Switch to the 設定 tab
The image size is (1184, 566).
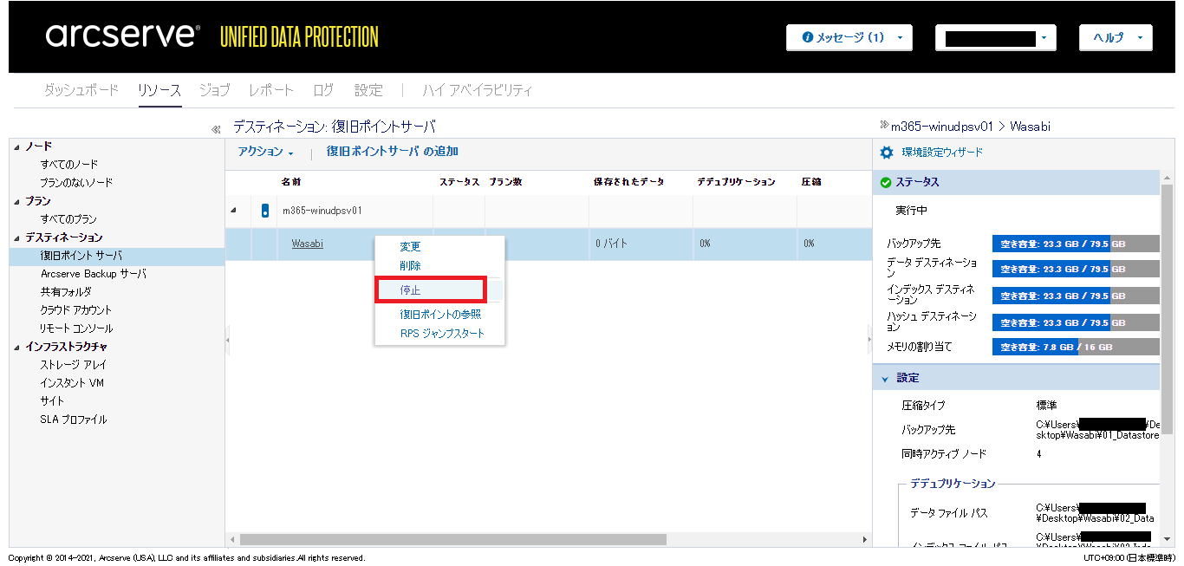coord(368,90)
